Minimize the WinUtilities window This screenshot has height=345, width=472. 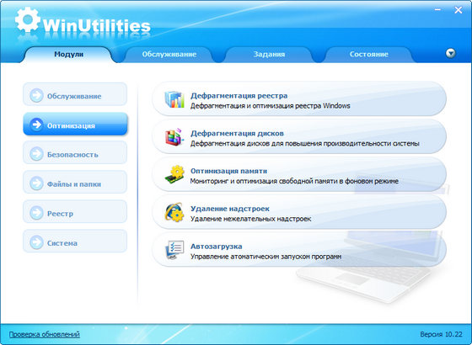pos(438,10)
